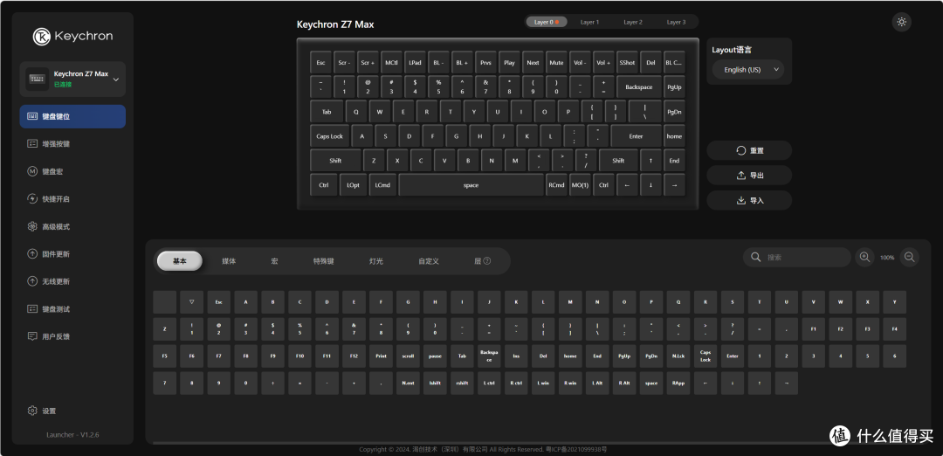Select the Mute key on the keyboard layout
This screenshot has width=943, height=456.
coord(556,63)
